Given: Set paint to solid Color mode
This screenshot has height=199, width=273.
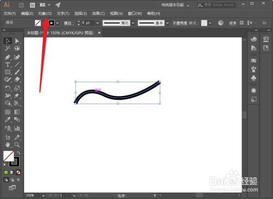Looking at the screenshot, I should click(x=6, y=172).
